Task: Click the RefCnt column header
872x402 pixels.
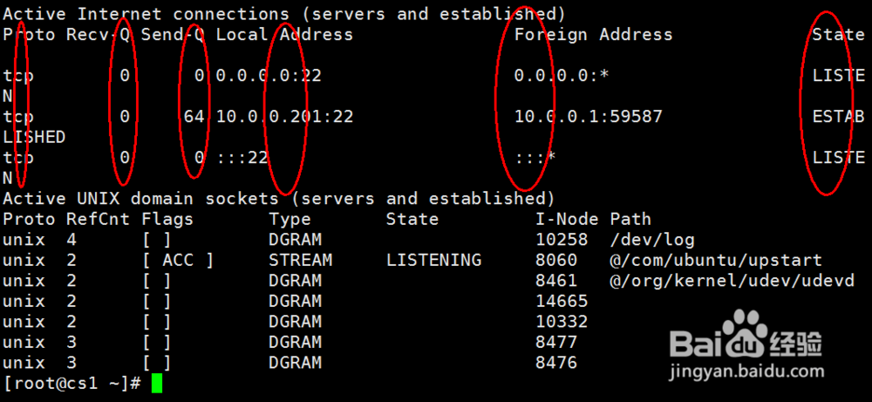Action: 99,219
